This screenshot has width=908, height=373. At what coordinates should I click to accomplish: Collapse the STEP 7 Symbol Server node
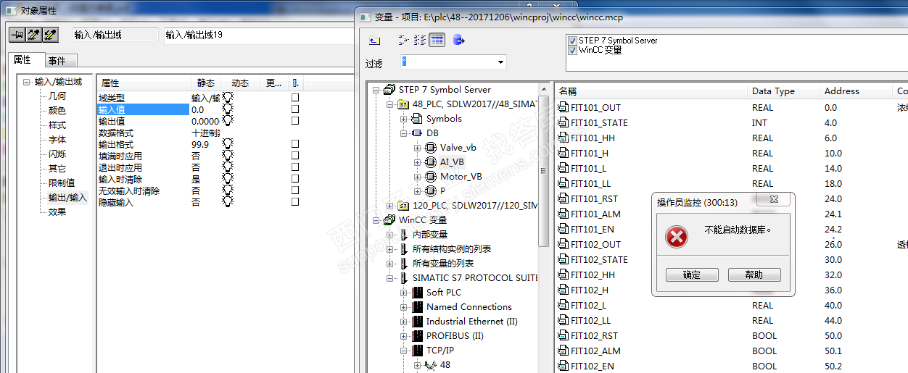[x=376, y=90]
